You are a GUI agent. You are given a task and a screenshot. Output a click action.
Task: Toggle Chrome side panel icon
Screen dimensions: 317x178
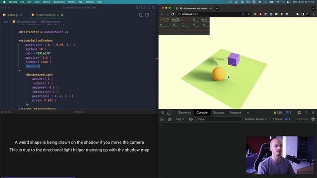click(x=303, y=14)
